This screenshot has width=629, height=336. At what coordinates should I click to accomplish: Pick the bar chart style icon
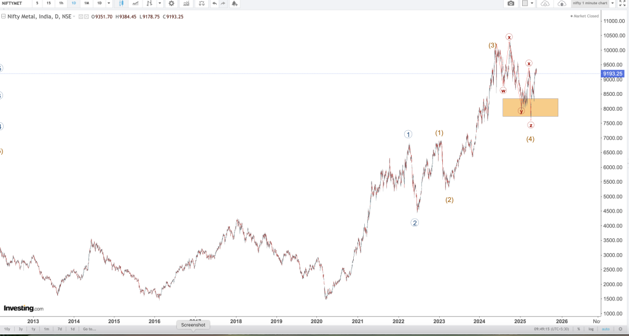pyautogui.click(x=150, y=3)
